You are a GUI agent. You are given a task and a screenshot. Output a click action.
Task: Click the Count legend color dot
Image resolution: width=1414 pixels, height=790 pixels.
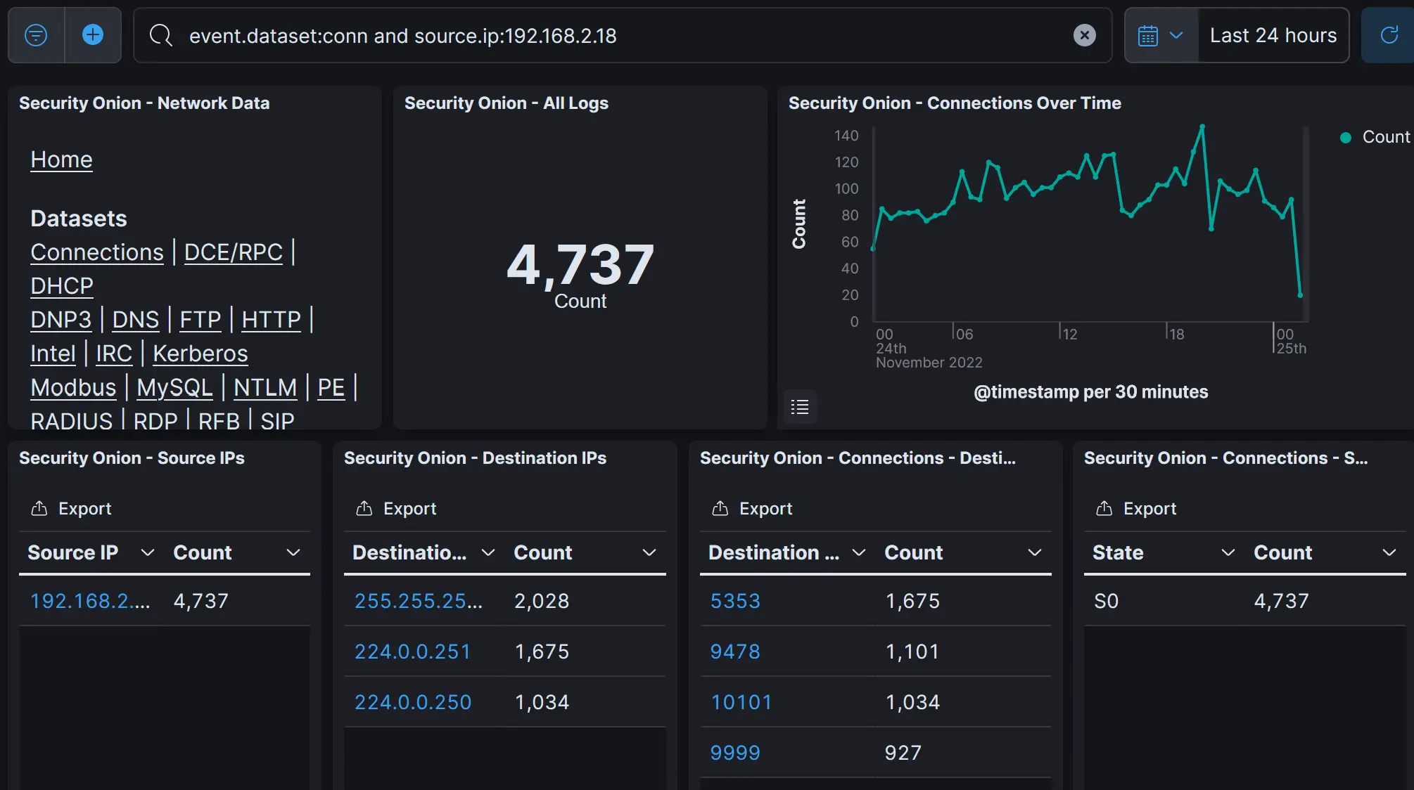(1346, 137)
